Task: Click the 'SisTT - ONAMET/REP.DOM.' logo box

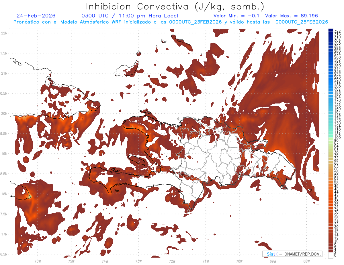Action: [292, 254]
